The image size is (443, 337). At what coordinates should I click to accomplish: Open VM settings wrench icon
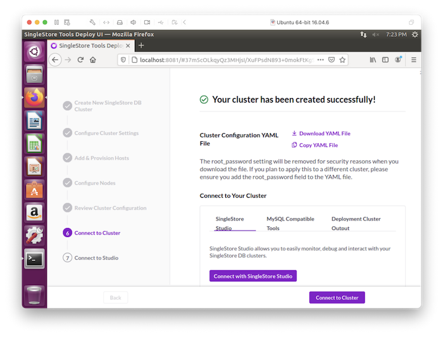tap(92, 22)
